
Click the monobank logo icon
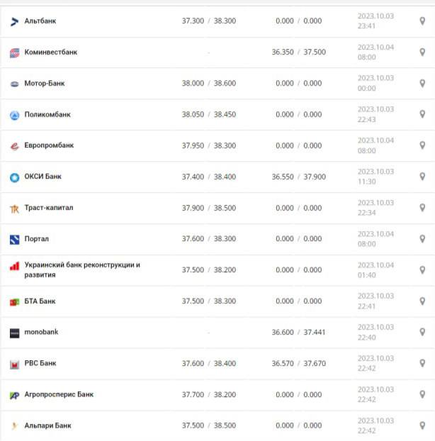14,333
